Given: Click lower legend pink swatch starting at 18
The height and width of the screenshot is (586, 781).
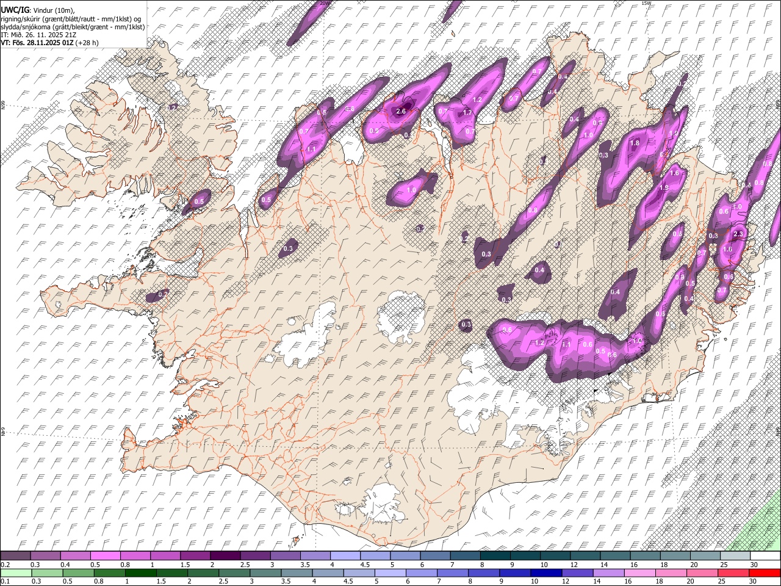Looking at the screenshot, I should coord(671,573).
